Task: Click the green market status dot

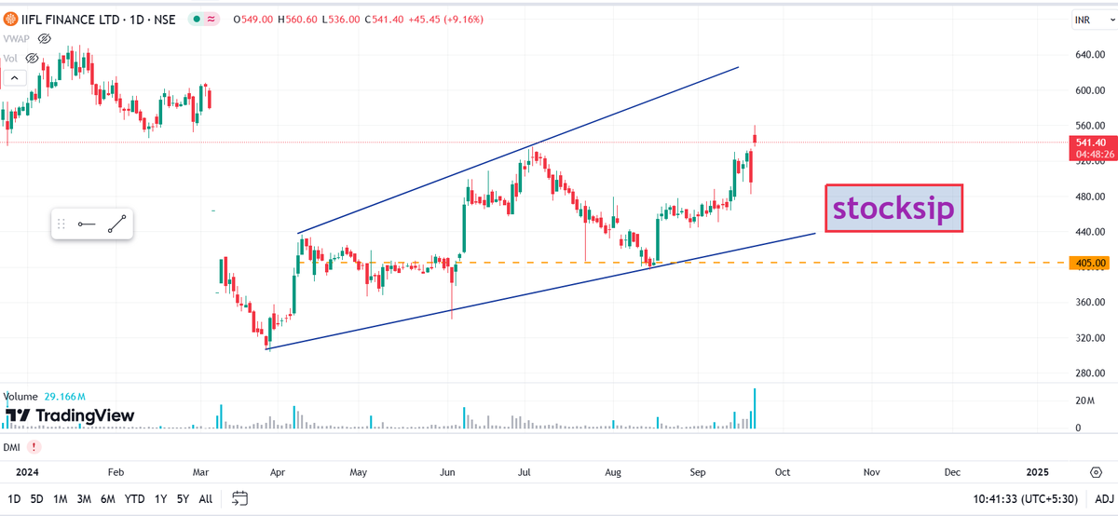Action: [198, 18]
